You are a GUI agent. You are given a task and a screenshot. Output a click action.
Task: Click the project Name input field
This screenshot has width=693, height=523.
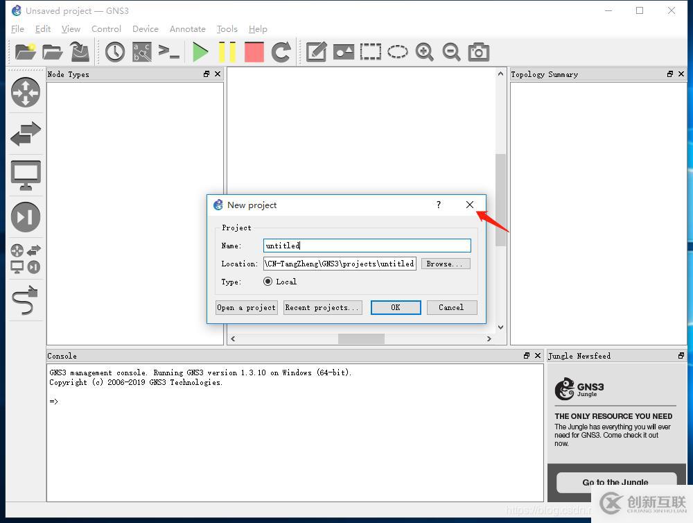pos(367,246)
